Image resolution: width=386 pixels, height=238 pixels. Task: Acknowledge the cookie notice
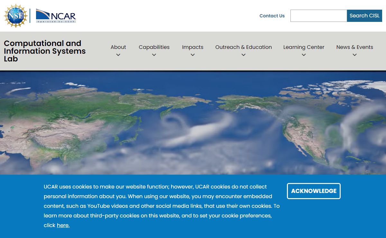point(314,191)
